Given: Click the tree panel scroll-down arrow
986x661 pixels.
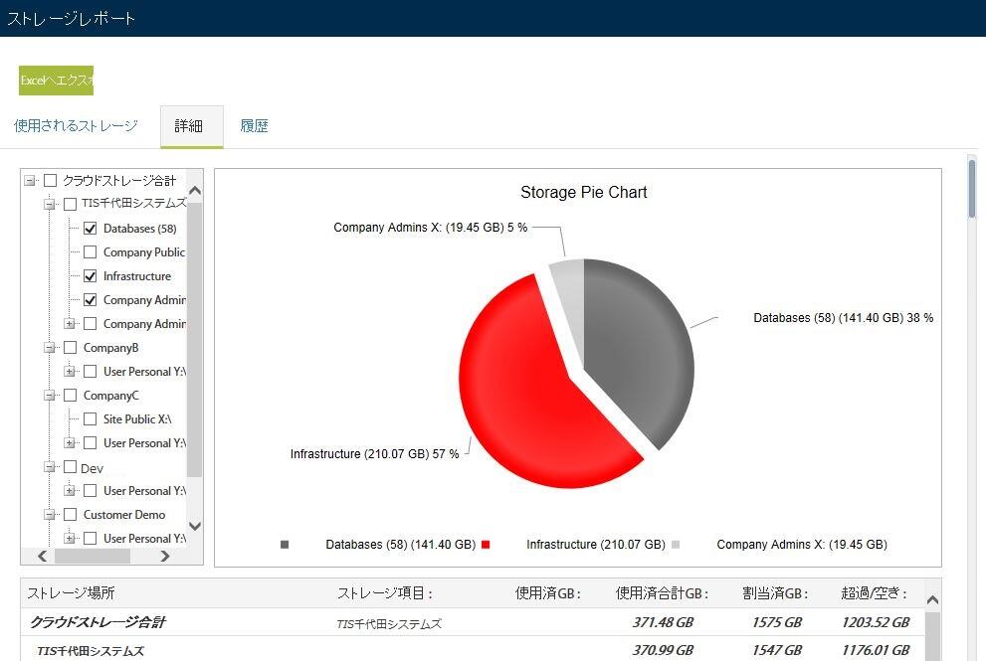Looking at the screenshot, I should [195, 526].
